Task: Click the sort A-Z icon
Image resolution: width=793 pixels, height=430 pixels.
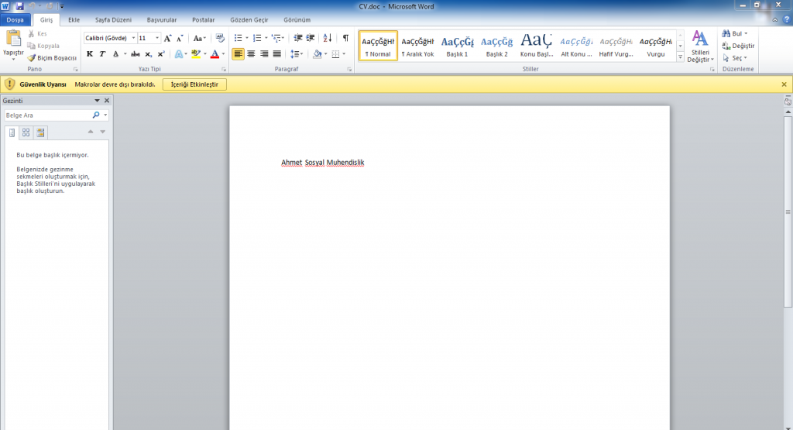Action: pos(327,37)
